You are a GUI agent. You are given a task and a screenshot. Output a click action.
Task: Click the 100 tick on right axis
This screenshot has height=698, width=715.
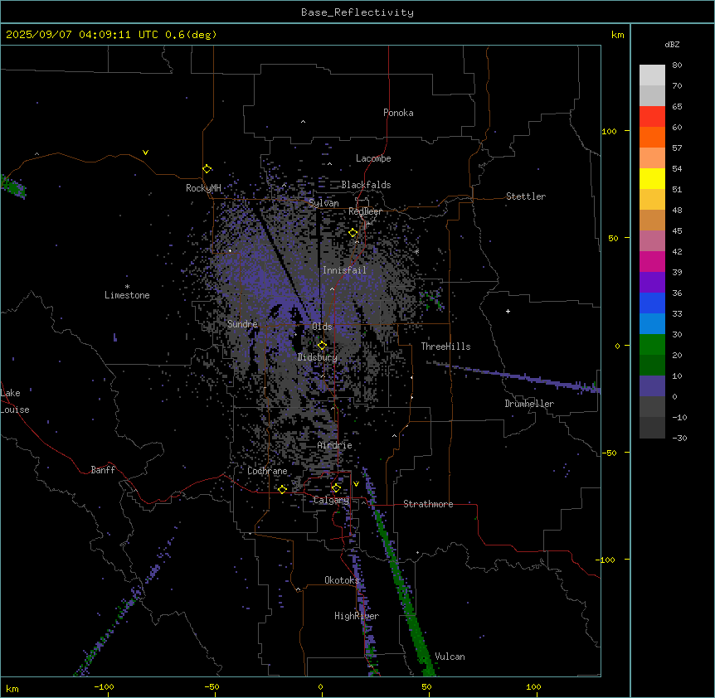(609, 131)
